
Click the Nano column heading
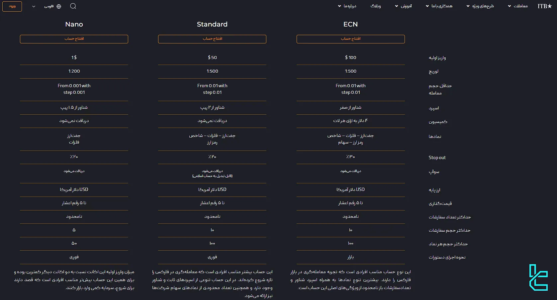click(74, 24)
